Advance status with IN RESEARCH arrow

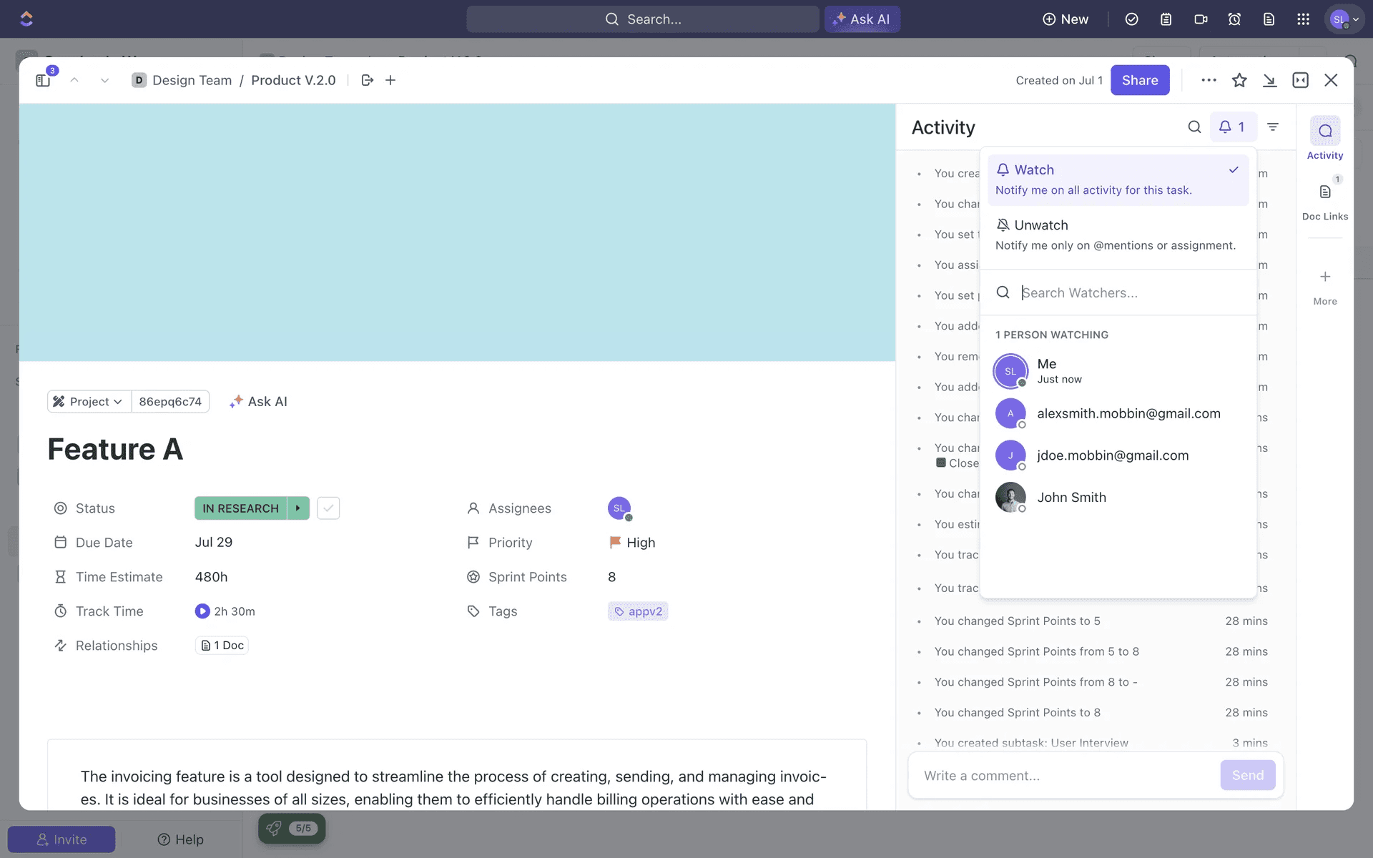[x=298, y=508]
